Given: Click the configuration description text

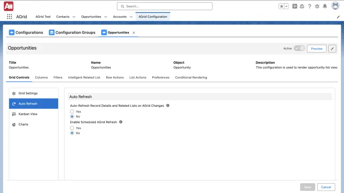Looking at the screenshot, I should (297, 67).
